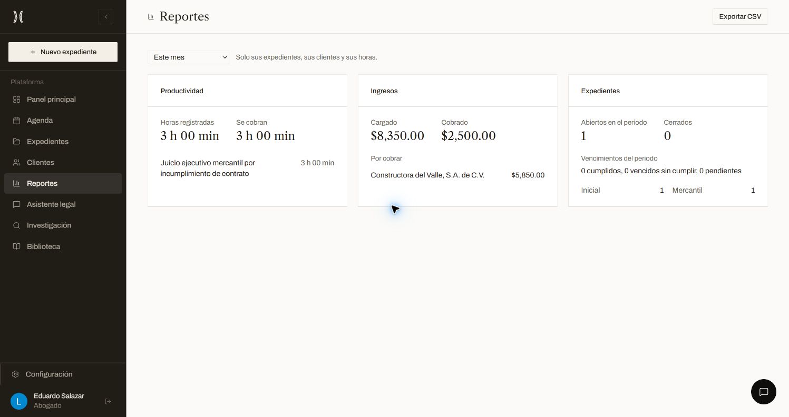The width and height of the screenshot is (789, 417).
Task: Collapse the sidebar with the chevron button
Action: [106, 17]
